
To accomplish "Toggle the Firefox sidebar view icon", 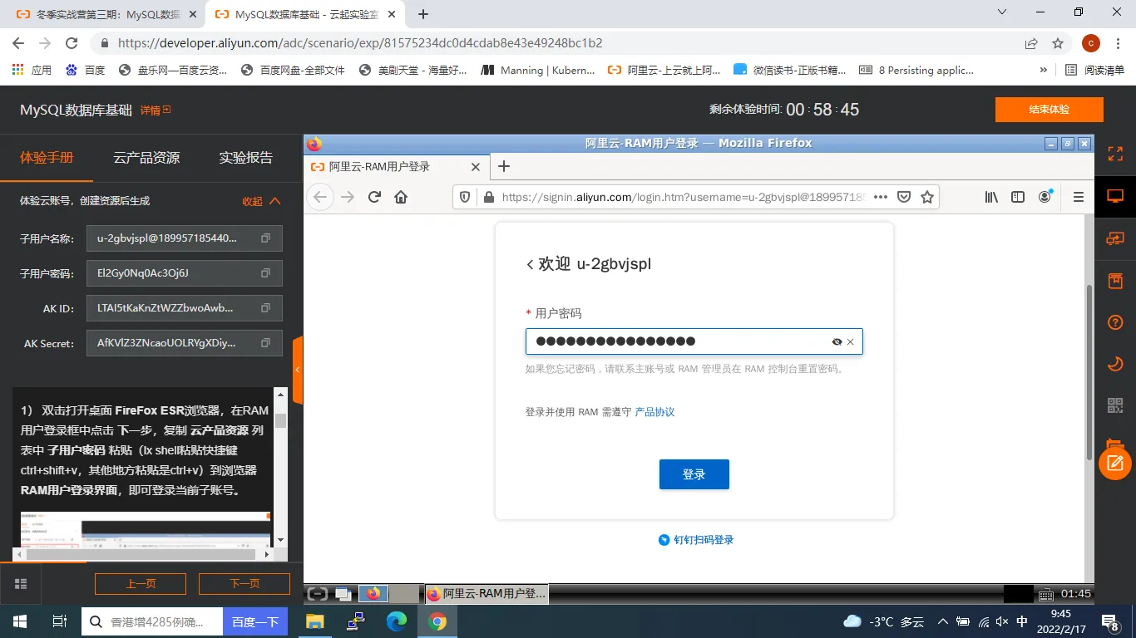I will click(1018, 197).
